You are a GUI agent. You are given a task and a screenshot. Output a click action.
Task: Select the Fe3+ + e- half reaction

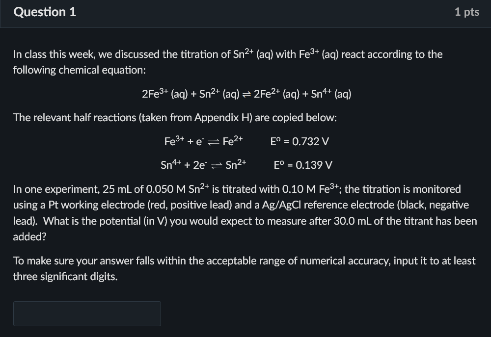pyautogui.click(x=204, y=141)
